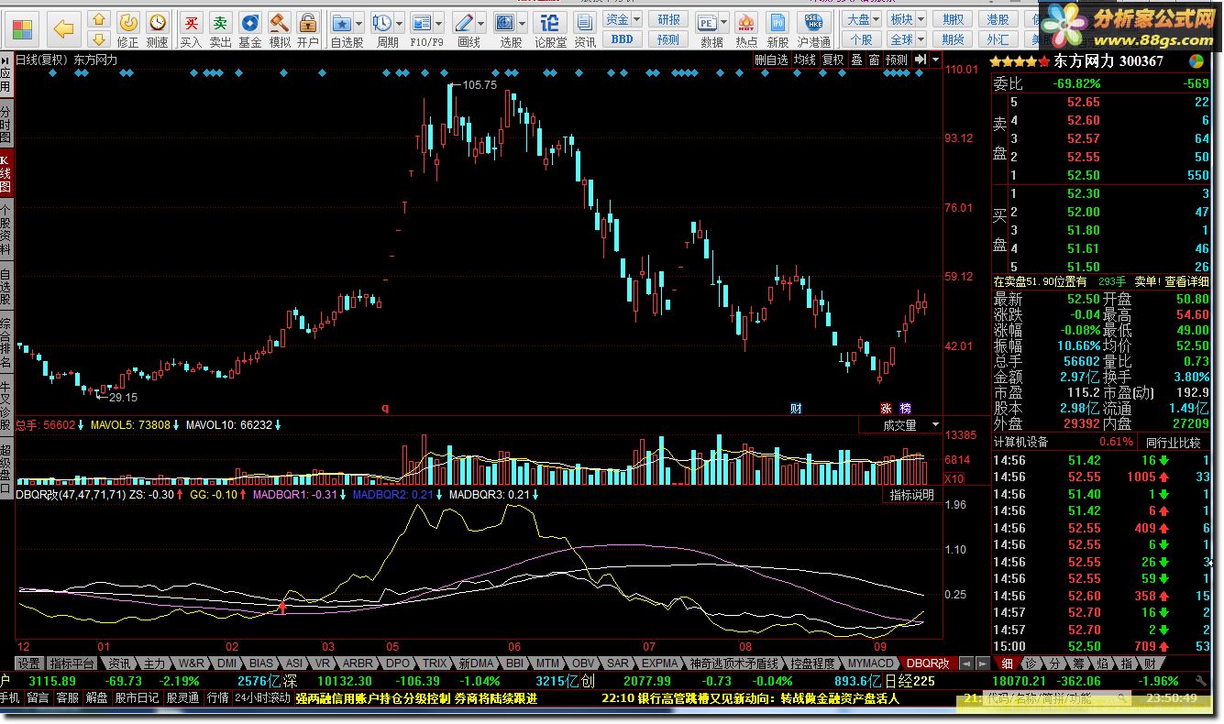Open the 沪港通 SSE-HKE icon
The width and height of the screenshot is (1224, 724).
click(814, 29)
